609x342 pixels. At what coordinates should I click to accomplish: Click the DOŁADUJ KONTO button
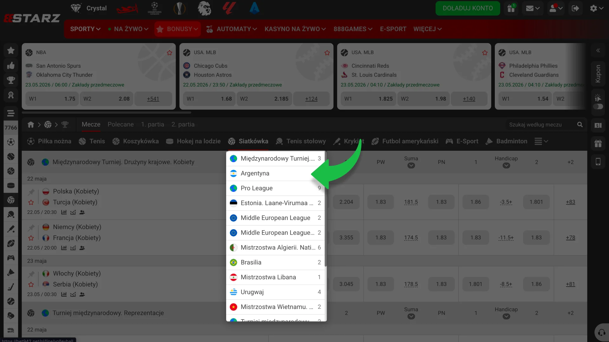click(x=468, y=8)
